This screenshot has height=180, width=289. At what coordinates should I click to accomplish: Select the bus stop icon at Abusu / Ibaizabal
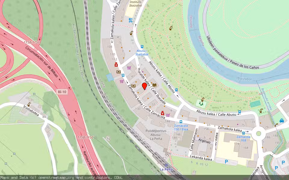coord(142,46)
